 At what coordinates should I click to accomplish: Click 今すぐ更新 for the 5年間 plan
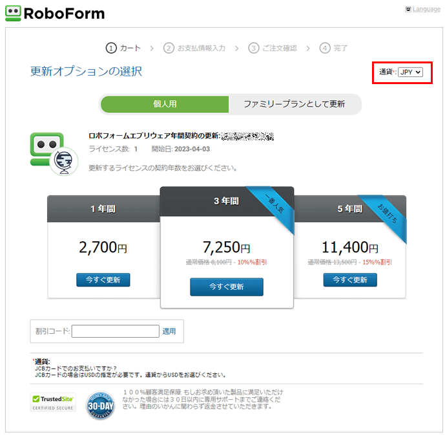[x=350, y=280]
